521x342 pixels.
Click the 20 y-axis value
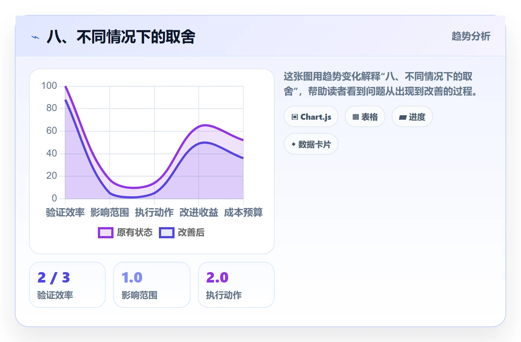[52, 175]
